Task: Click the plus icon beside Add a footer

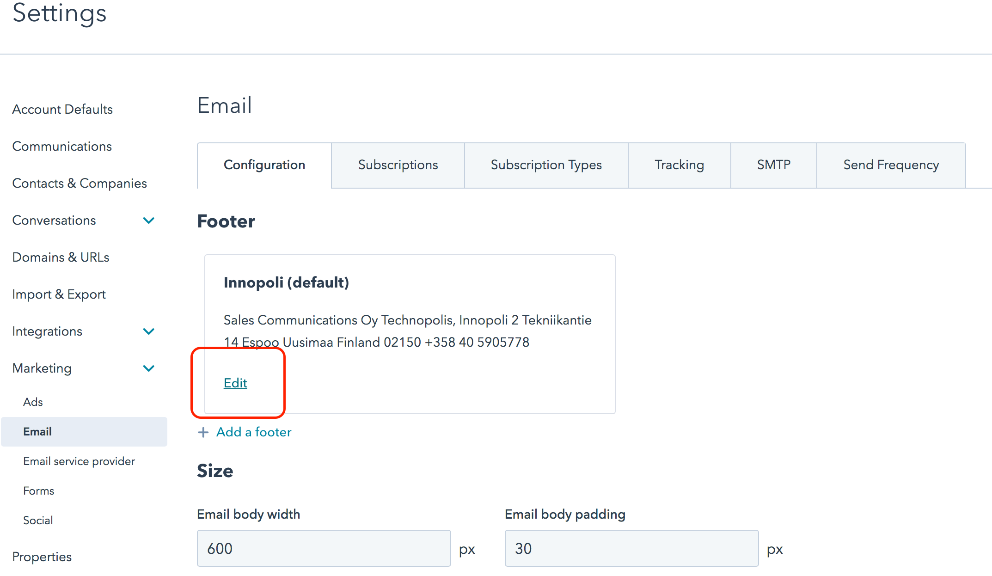Action: pos(203,432)
